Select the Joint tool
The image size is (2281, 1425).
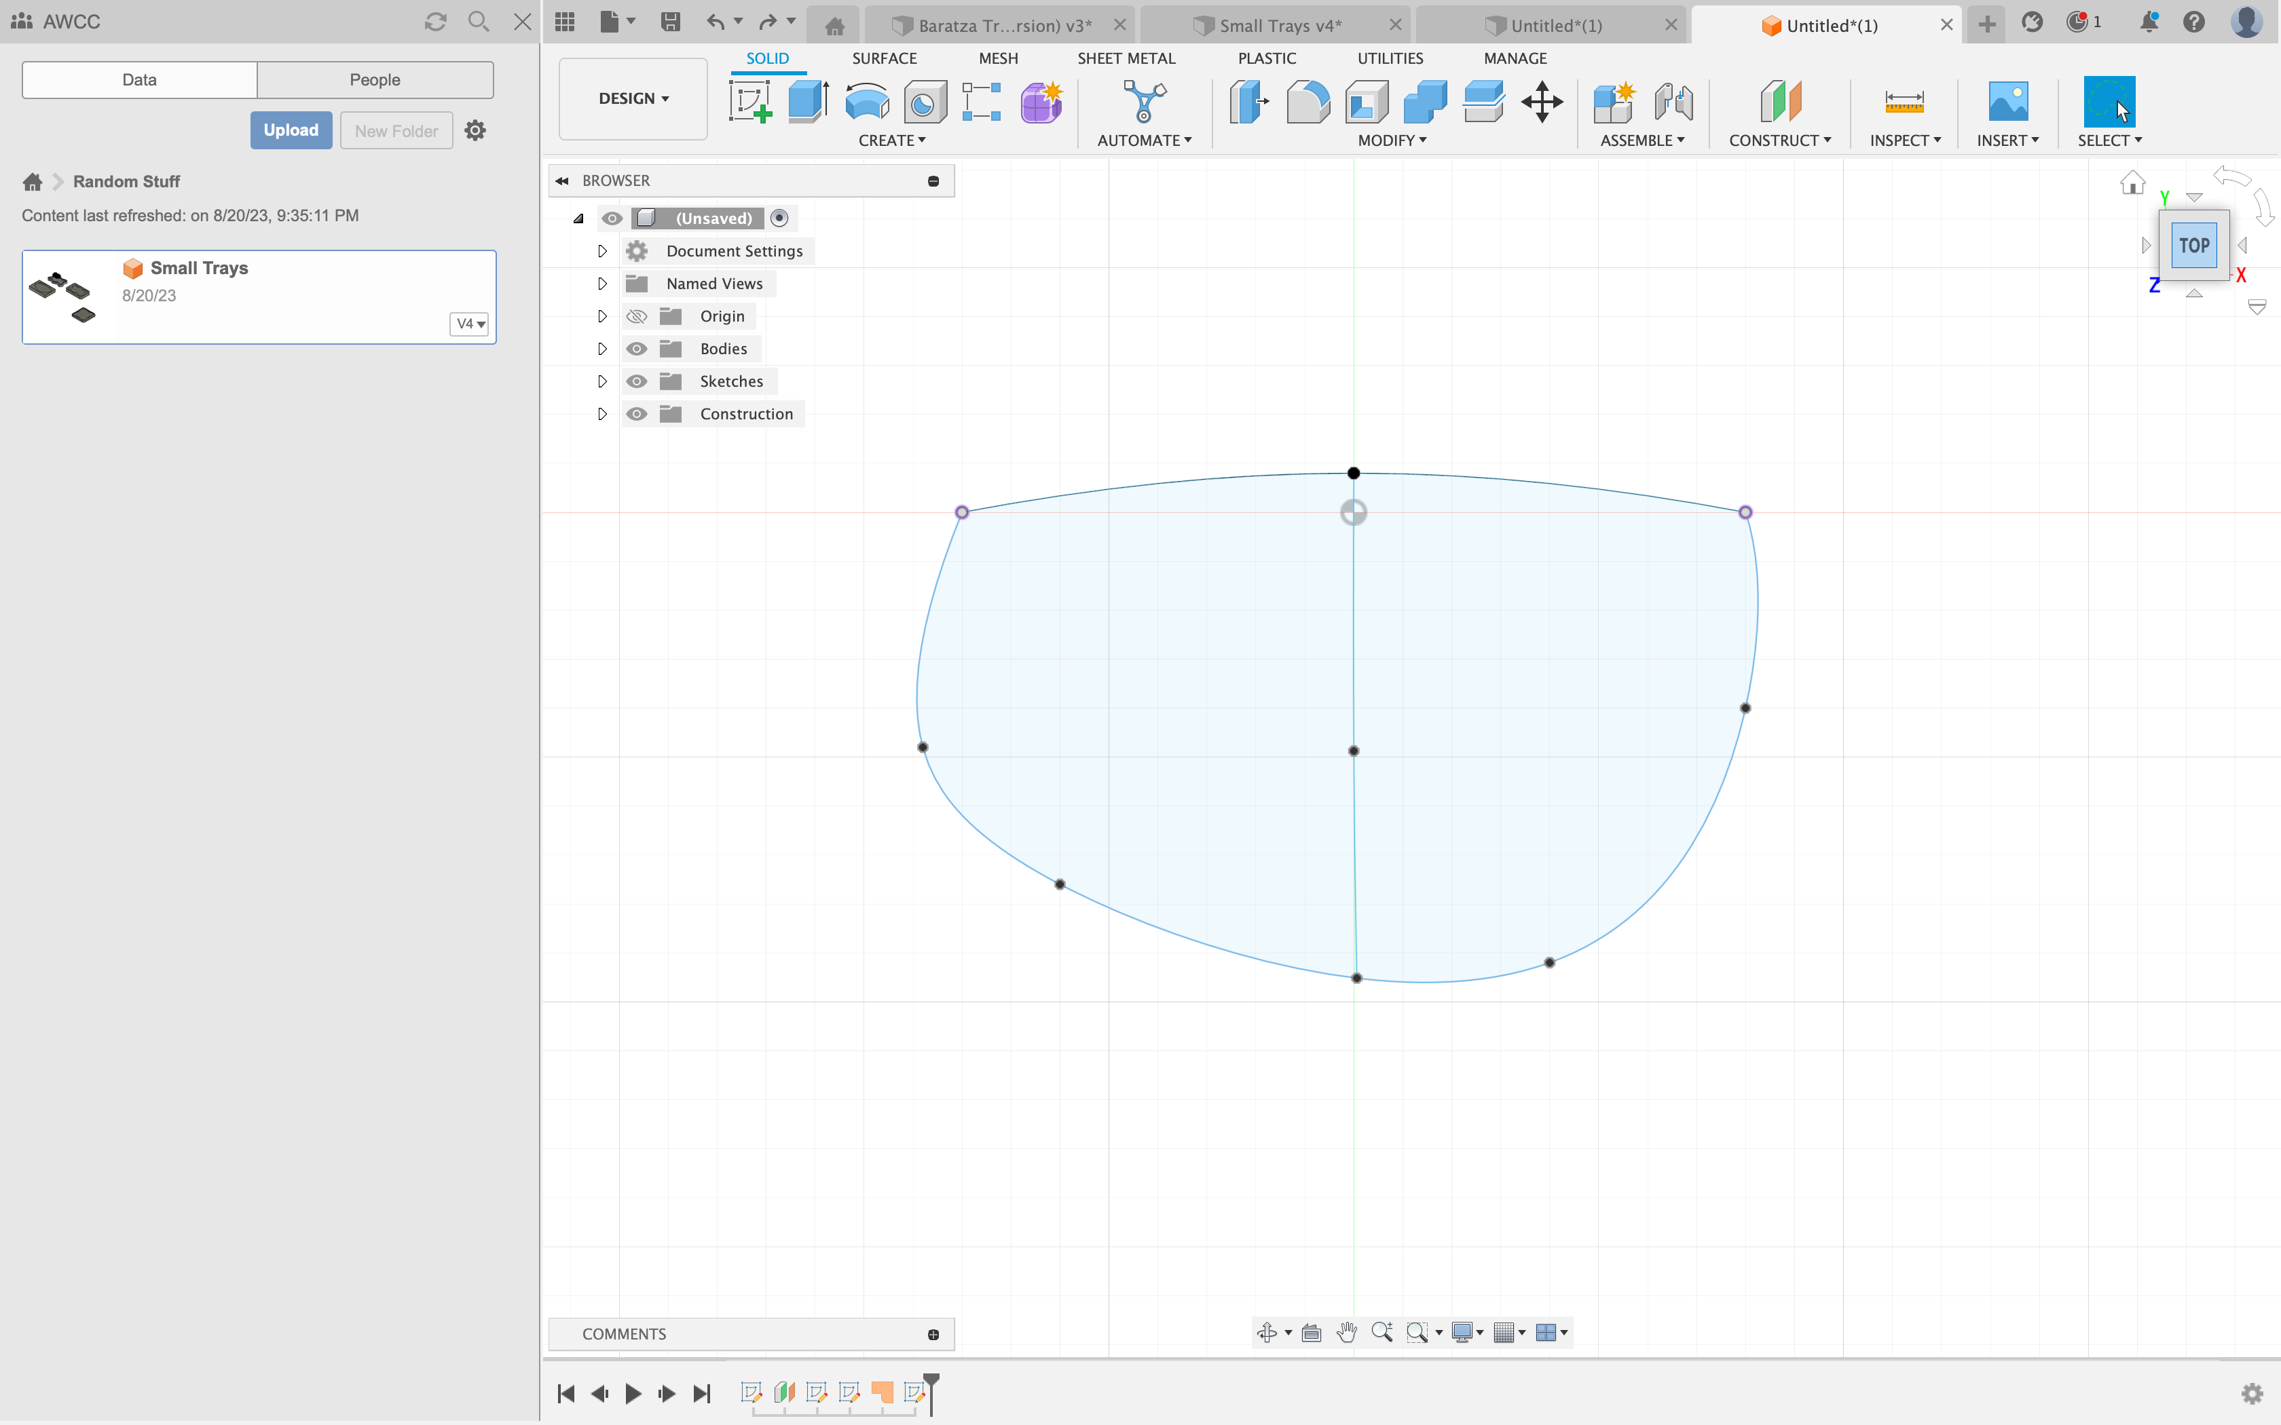point(1673,102)
